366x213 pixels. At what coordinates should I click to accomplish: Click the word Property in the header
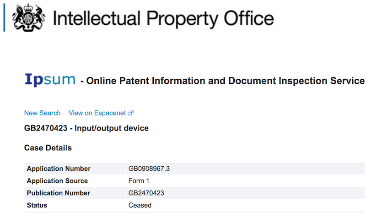[x=182, y=19]
